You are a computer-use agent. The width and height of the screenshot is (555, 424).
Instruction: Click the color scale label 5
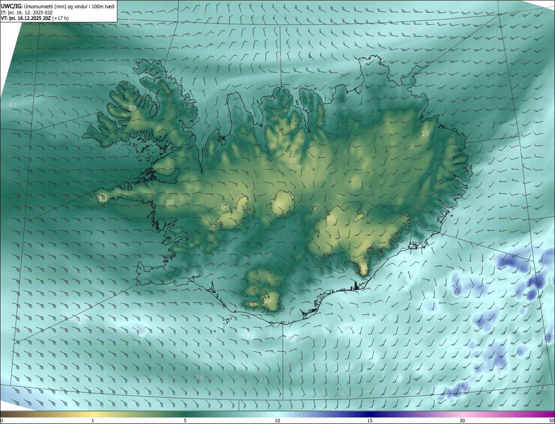click(x=185, y=421)
